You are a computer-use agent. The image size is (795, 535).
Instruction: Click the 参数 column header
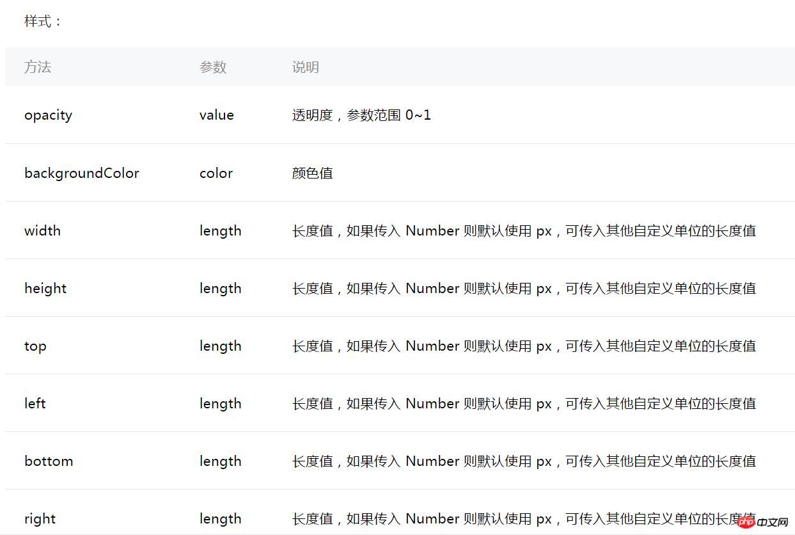point(214,67)
